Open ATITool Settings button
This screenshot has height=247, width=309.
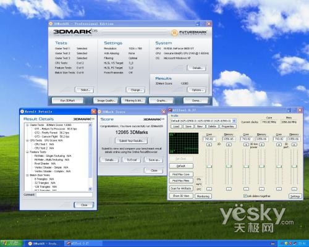295,196
